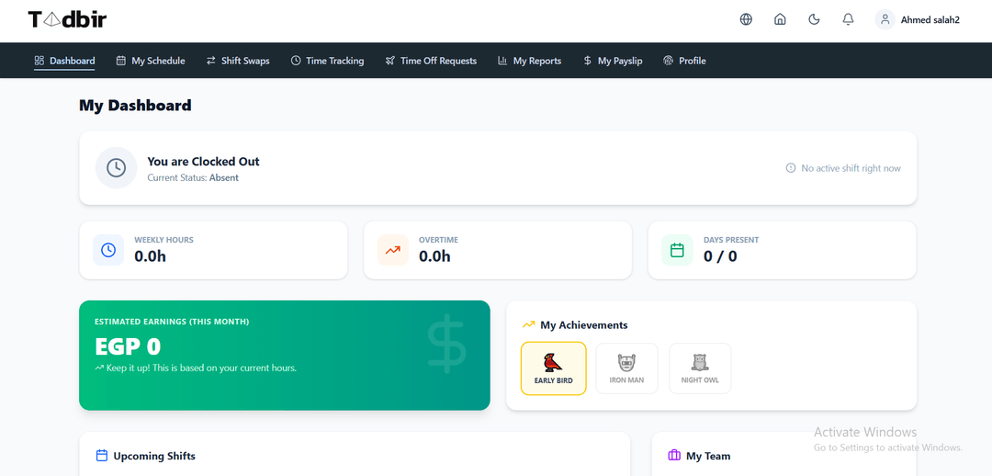Open the Profile tab
992x476 pixels.
pyautogui.click(x=684, y=61)
